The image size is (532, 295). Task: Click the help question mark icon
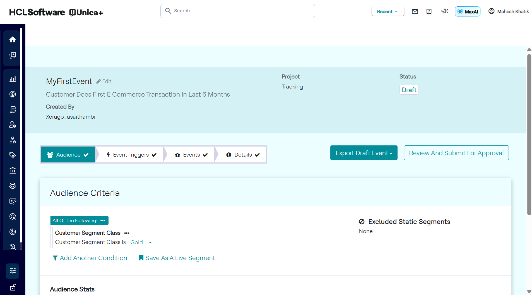pos(429,11)
